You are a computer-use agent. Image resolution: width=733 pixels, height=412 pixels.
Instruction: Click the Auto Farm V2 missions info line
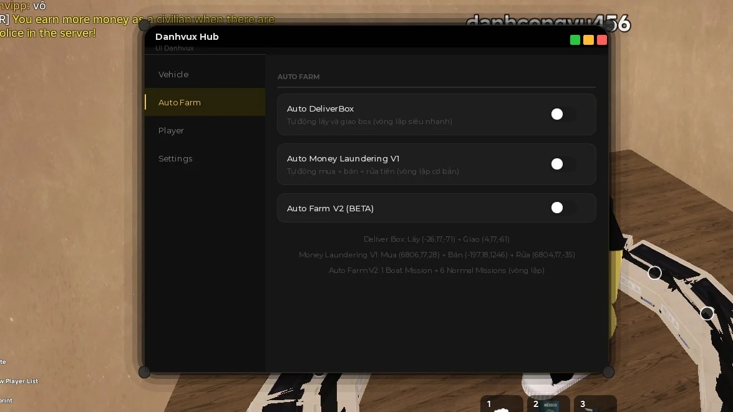(437, 271)
